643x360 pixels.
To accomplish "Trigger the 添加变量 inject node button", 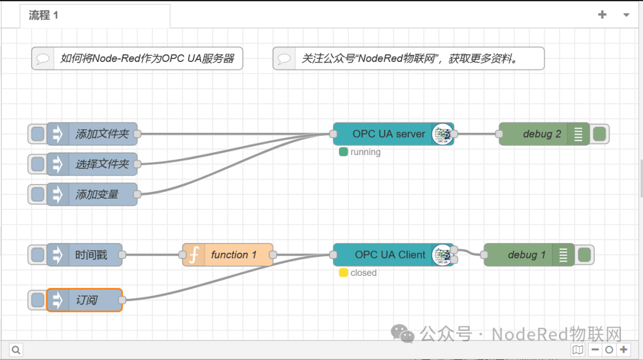I will point(38,194).
